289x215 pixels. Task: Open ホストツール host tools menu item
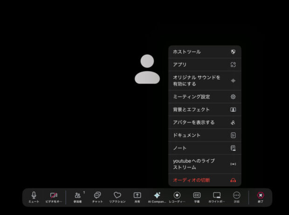204,52
